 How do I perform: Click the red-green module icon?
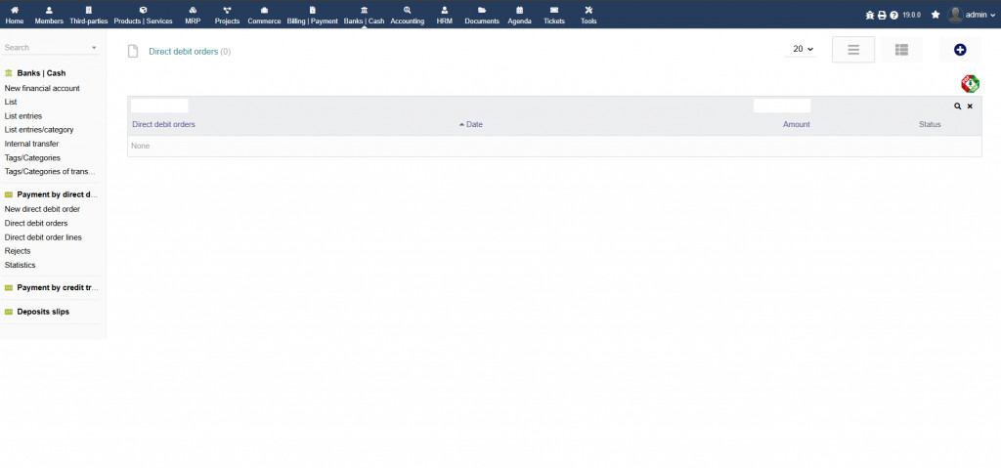pos(970,84)
